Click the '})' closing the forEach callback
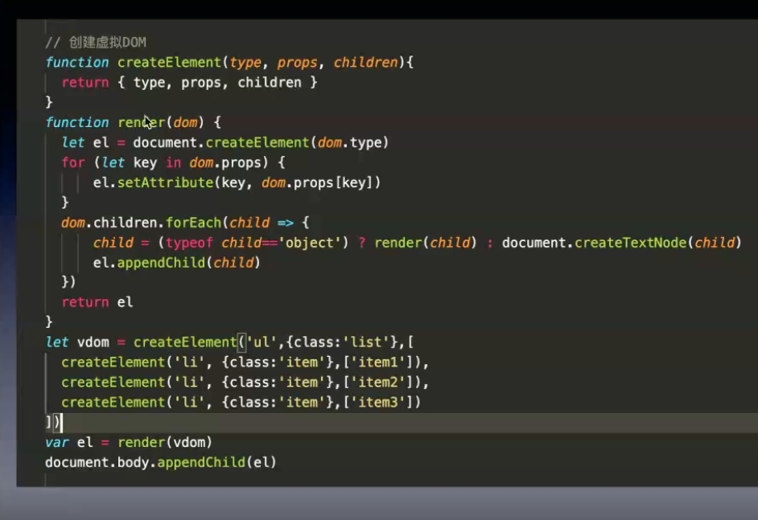 (68, 282)
